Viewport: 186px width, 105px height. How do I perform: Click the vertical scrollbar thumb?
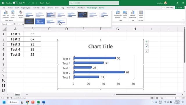click(185, 45)
